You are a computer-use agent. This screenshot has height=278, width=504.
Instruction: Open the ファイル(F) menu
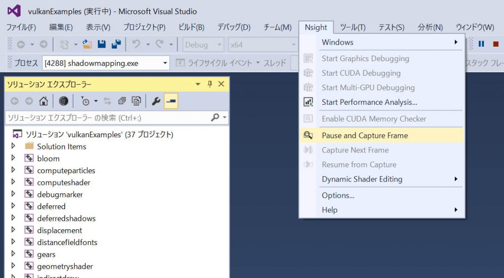21,28
